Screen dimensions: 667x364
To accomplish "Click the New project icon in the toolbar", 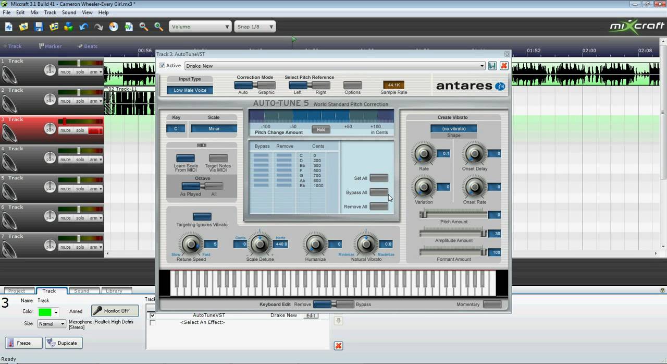I will 9,27.
